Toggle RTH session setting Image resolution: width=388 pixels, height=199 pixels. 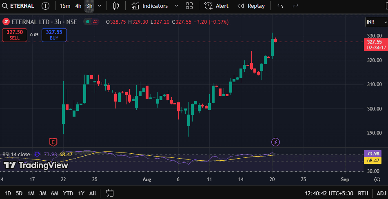(x=363, y=193)
